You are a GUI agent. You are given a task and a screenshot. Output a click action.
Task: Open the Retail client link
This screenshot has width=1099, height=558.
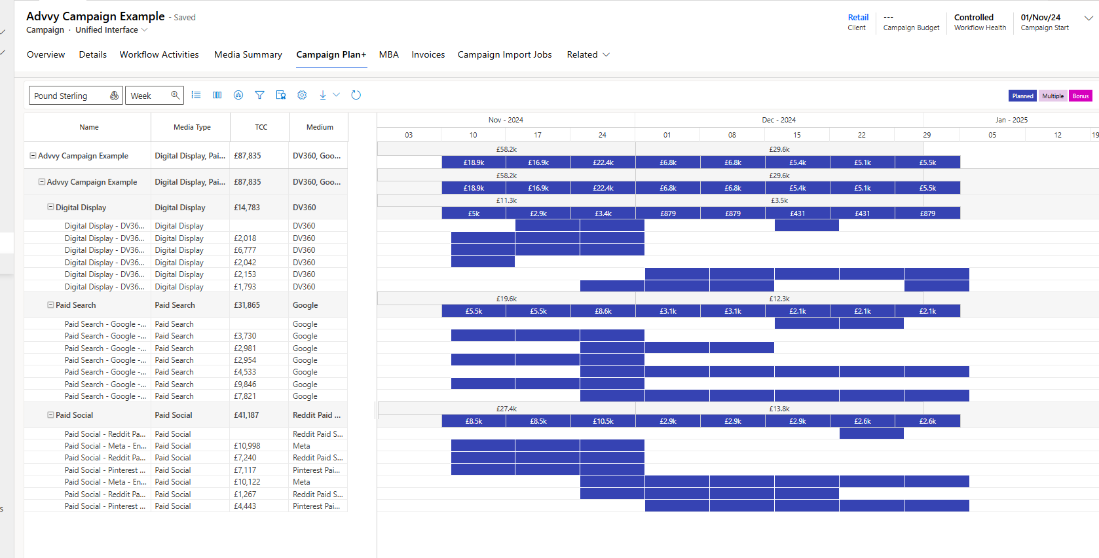click(858, 18)
